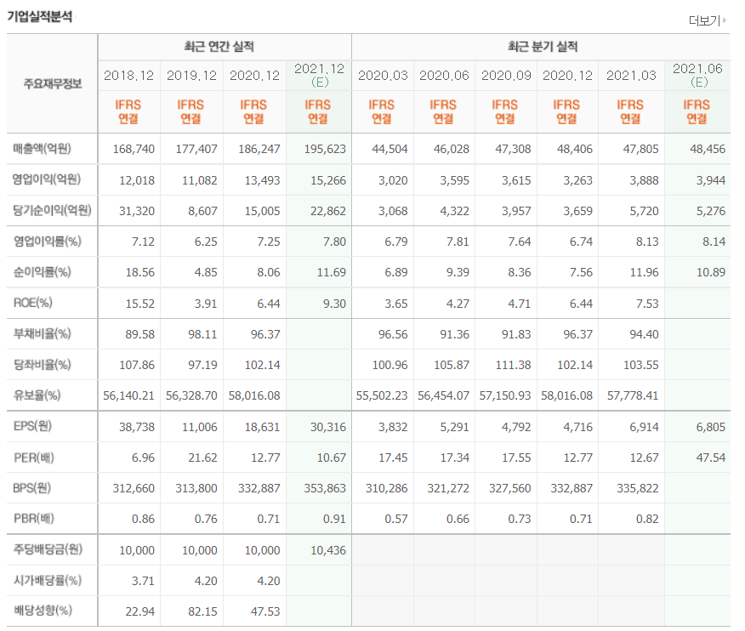Click the 최근 연간 실적 header
Image resolution: width=745 pixels, height=631 pixels.
click(219, 47)
